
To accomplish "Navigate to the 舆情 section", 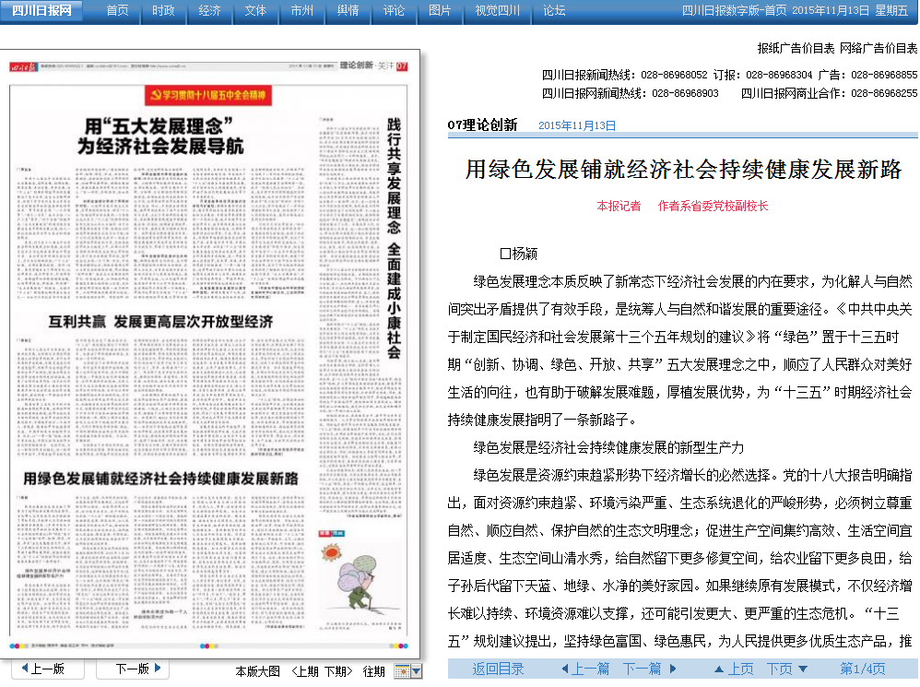I will [x=348, y=10].
